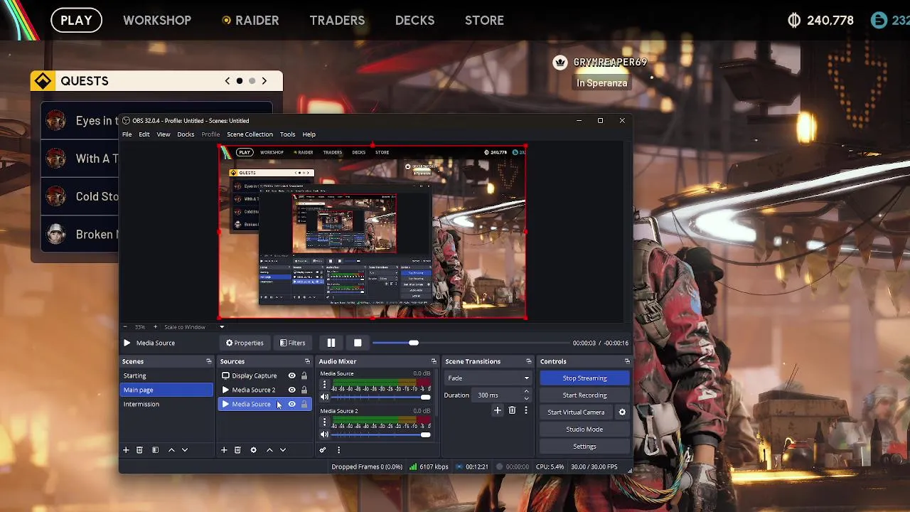910x512 pixels.
Task: Go to previous Quests page arrow
Action: coord(227,81)
